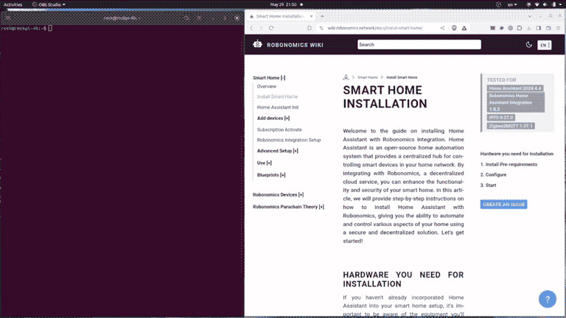This screenshot has width=566, height=318.
Task: Open a new browser tab with the plus
Action: [x=322, y=16]
